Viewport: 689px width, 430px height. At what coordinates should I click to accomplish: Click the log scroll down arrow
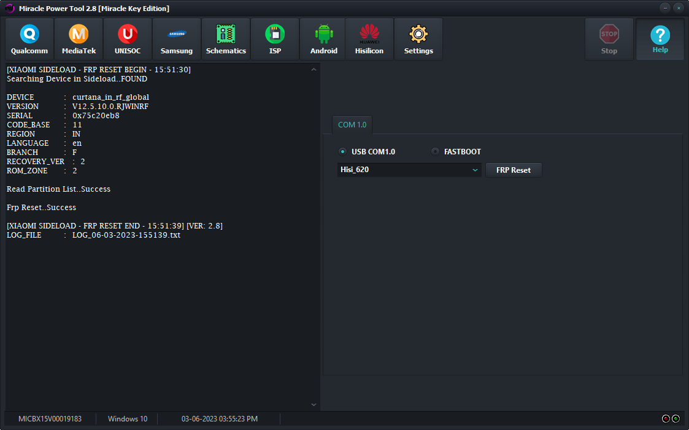click(x=314, y=404)
